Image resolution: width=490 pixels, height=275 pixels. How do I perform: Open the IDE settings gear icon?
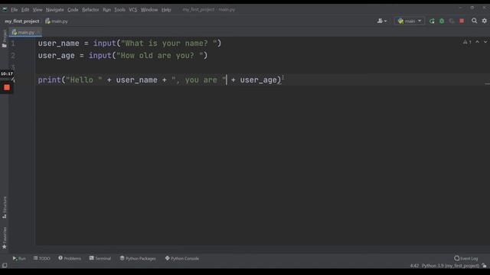pos(485,21)
